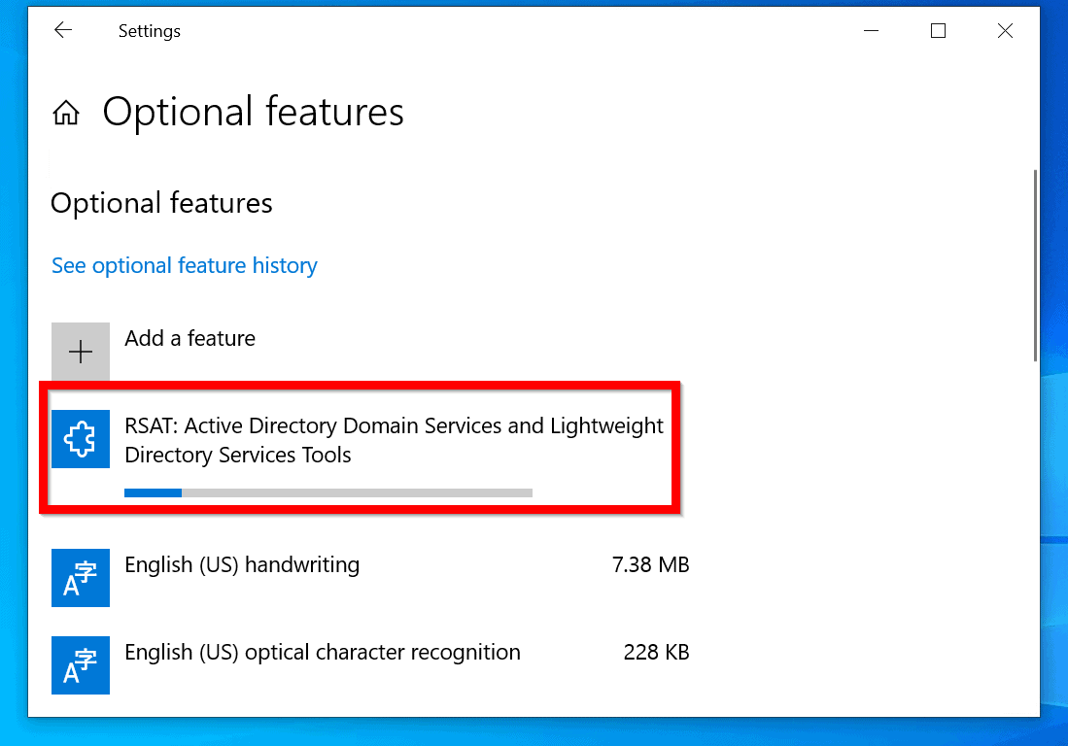Select the Optional features page heading

coord(253,111)
